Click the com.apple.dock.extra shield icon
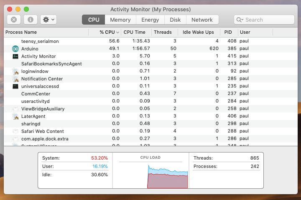 click(x=15, y=139)
